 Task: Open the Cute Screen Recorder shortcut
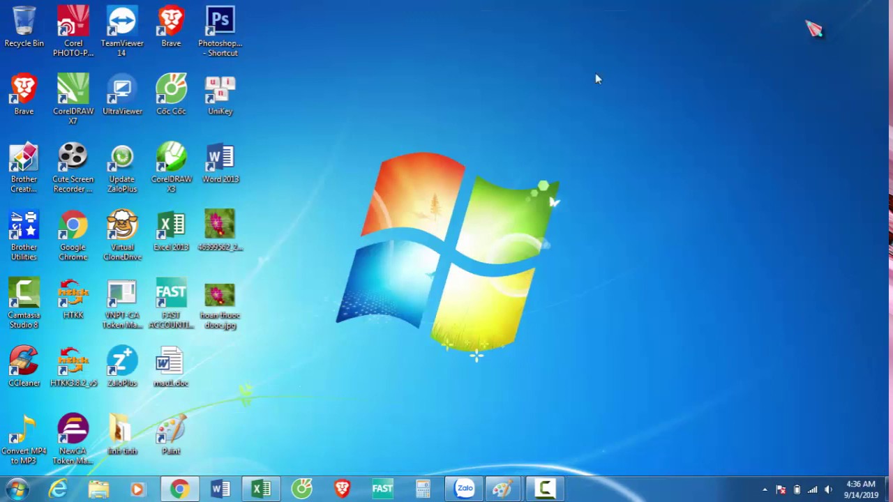point(73,167)
